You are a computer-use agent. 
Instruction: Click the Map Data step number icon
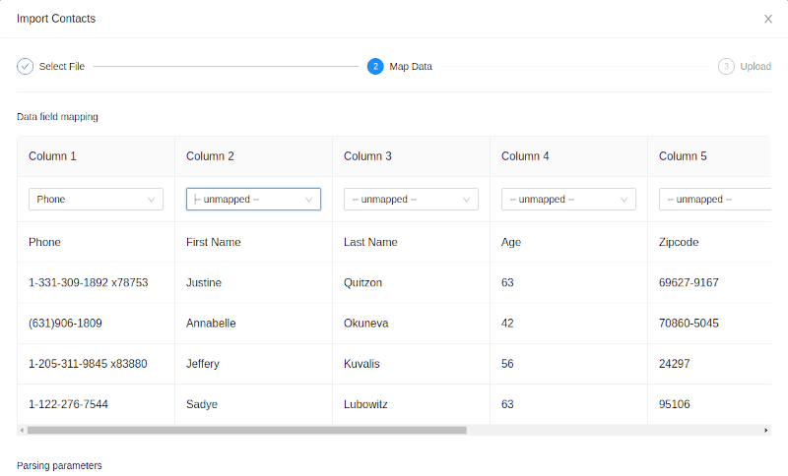(375, 66)
